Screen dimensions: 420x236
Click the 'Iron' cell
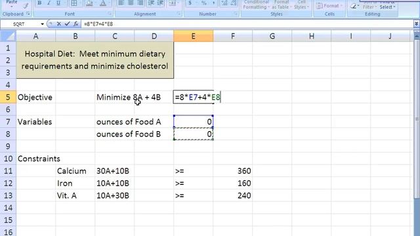(x=75, y=184)
